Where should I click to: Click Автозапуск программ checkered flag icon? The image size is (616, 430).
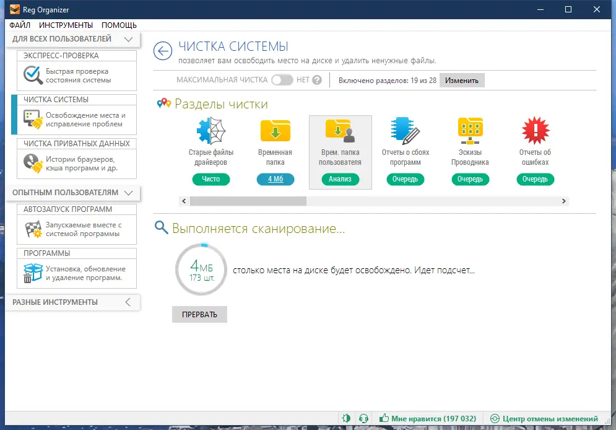pos(33,229)
